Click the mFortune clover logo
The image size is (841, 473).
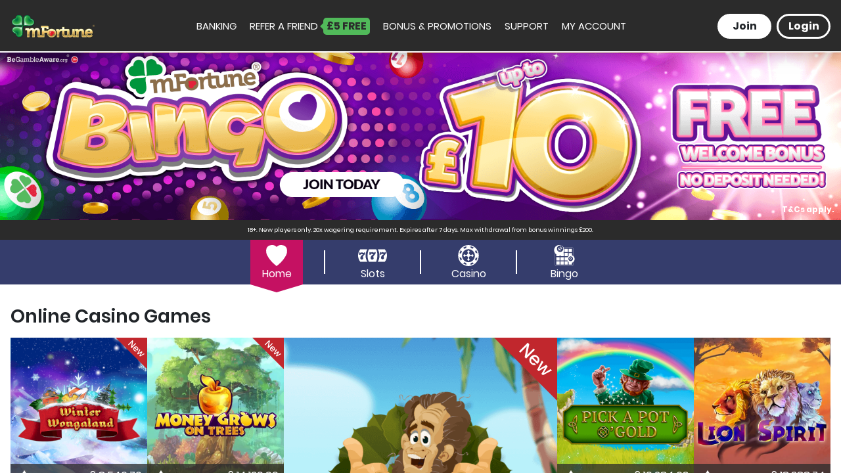click(x=53, y=26)
